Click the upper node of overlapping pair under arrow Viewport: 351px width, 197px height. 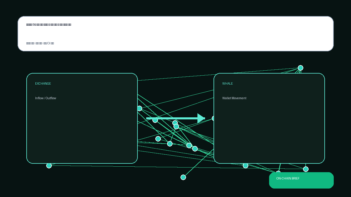click(175, 123)
